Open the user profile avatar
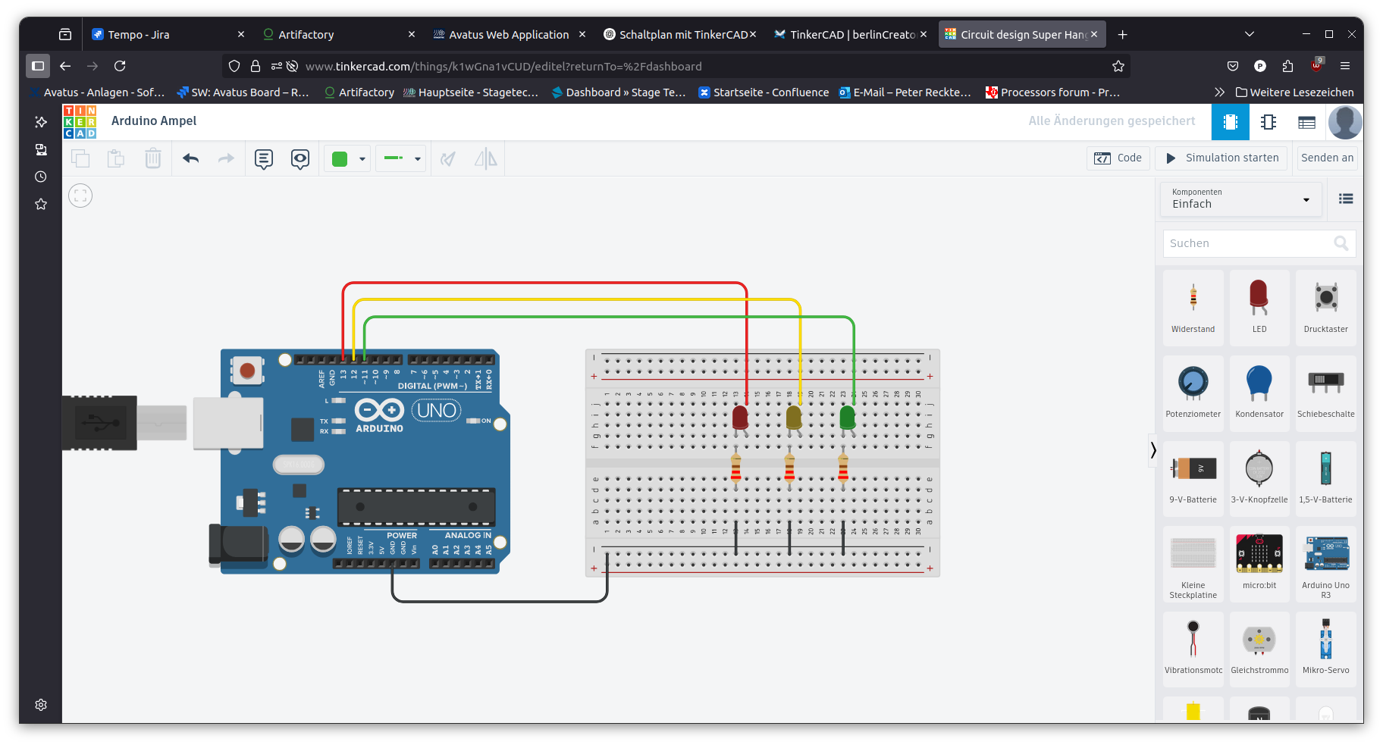1383x745 pixels. click(1345, 122)
